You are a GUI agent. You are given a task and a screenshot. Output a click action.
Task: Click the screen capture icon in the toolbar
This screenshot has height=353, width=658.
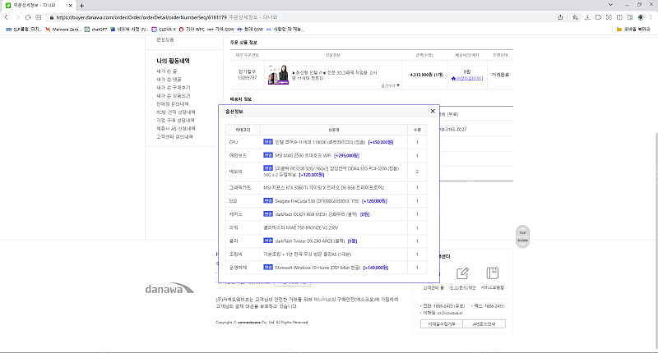coord(609,17)
